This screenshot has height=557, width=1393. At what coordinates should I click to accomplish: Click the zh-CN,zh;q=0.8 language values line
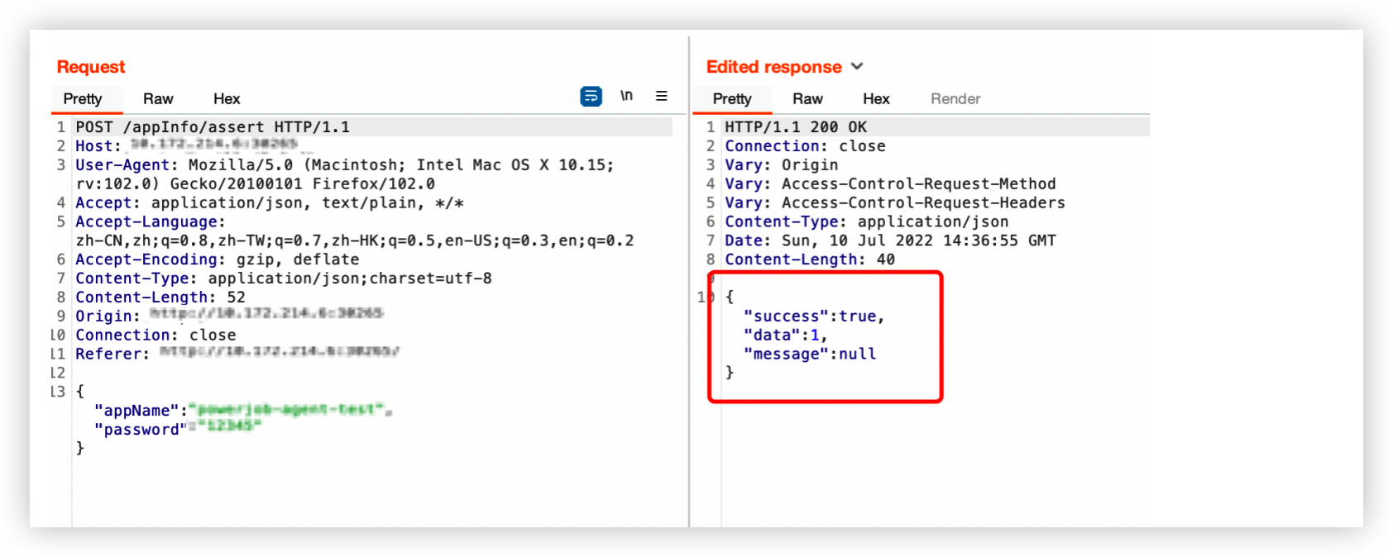[355, 241]
